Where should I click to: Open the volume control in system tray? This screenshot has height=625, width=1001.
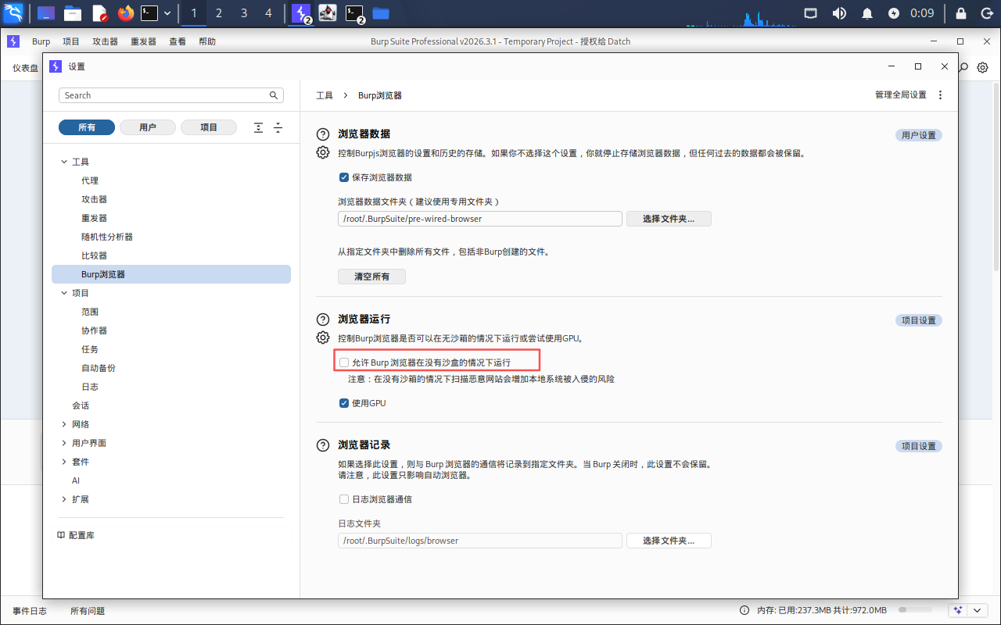(x=839, y=13)
